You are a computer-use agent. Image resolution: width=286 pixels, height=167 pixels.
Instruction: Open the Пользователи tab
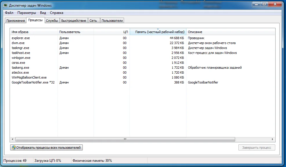pos(112,21)
